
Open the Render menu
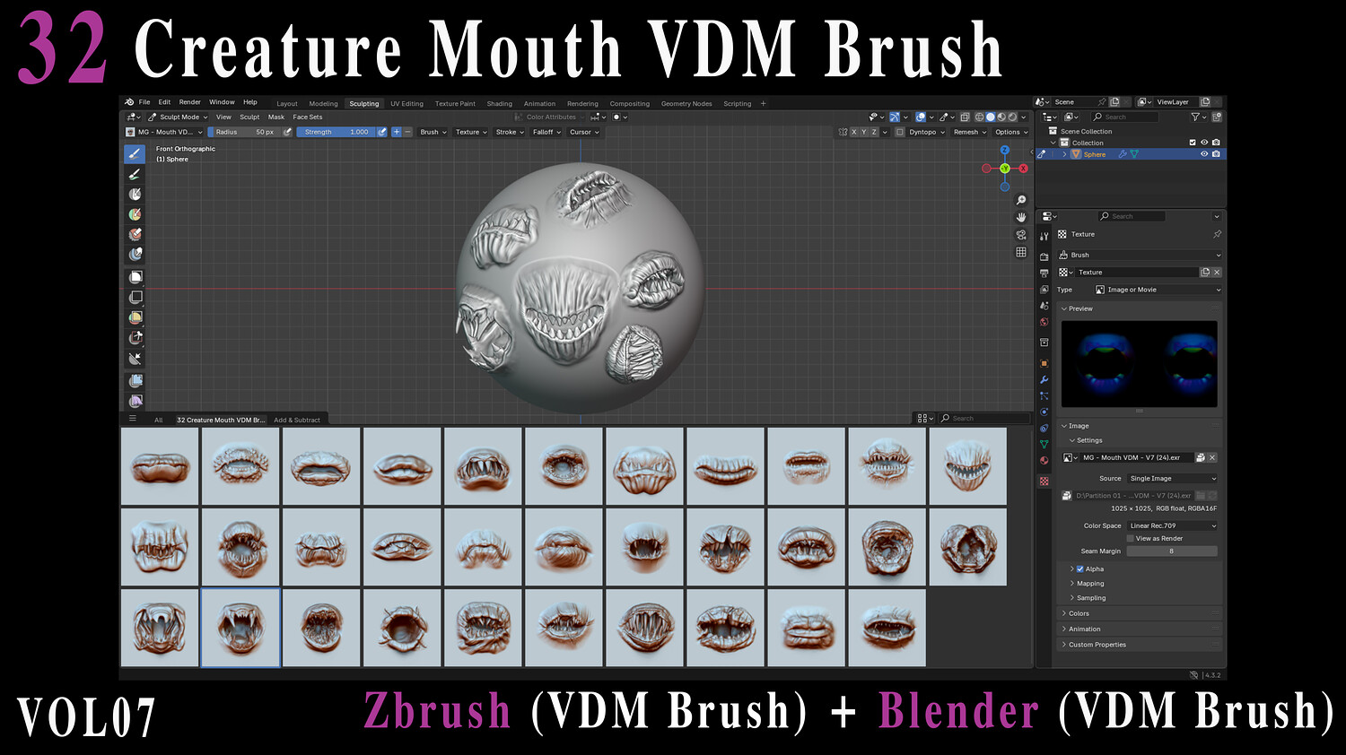click(190, 102)
